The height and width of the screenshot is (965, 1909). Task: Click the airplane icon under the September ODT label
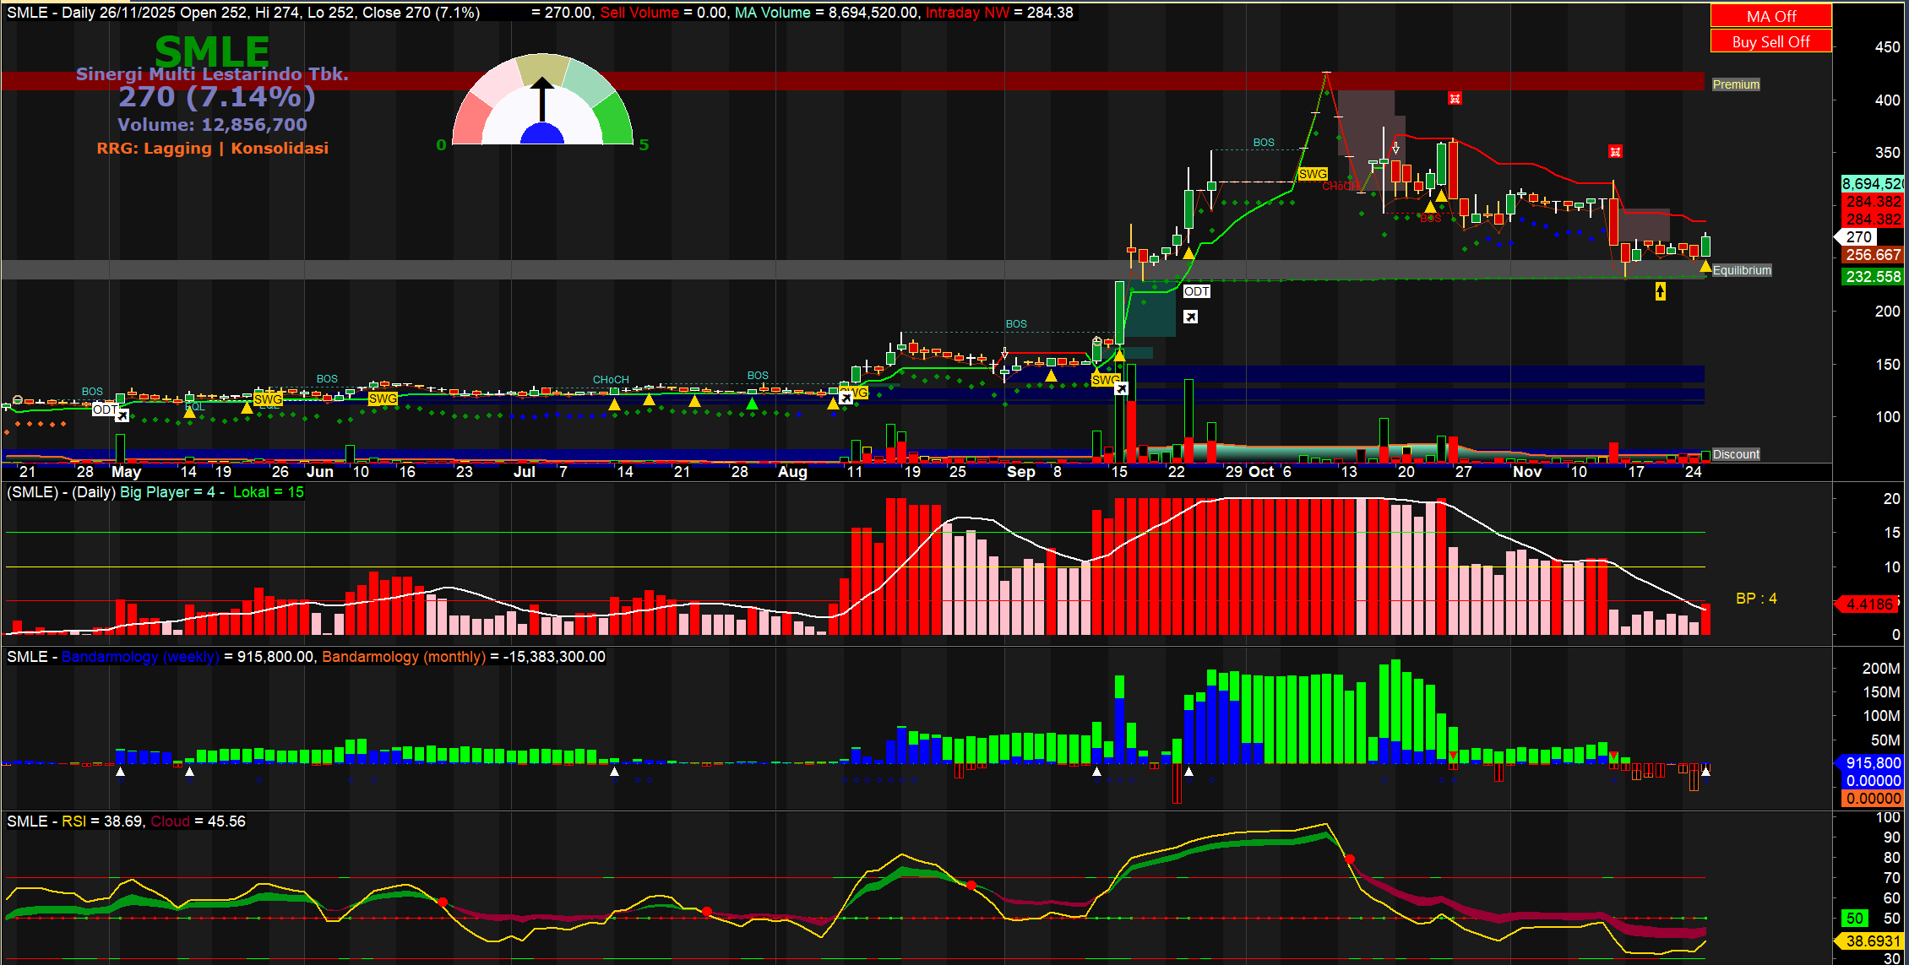[1190, 317]
